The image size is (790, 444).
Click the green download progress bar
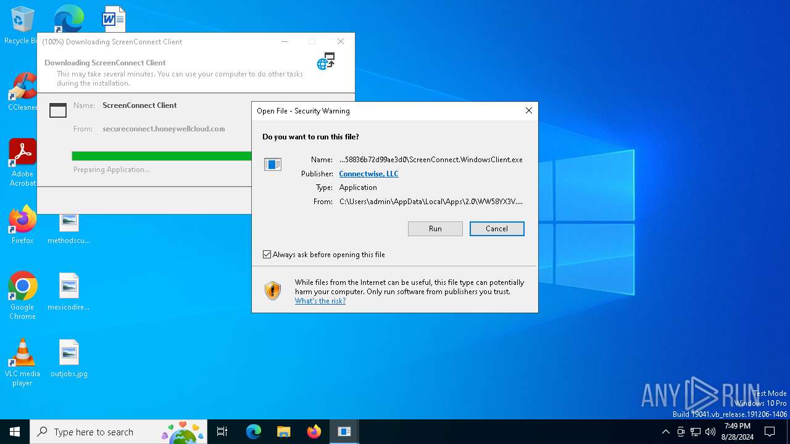pos(162,156)
